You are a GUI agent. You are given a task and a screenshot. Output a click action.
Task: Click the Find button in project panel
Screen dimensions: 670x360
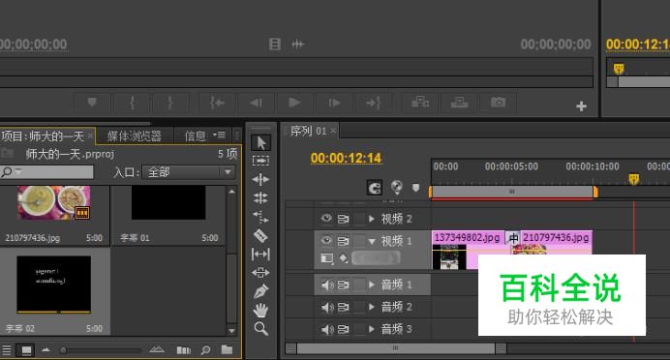(x=205, y=350)
